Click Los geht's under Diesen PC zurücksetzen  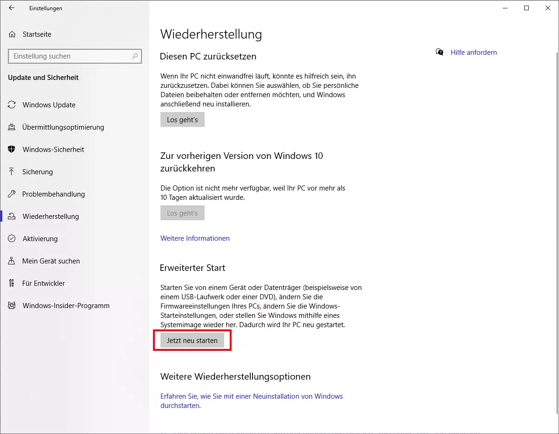tap(182, 119)
